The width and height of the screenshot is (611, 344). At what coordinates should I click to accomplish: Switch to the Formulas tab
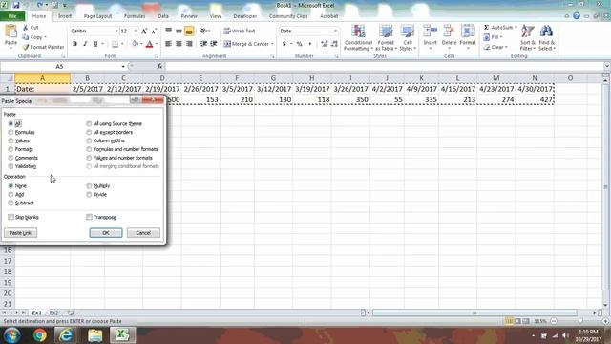click(x=135, y=16)
